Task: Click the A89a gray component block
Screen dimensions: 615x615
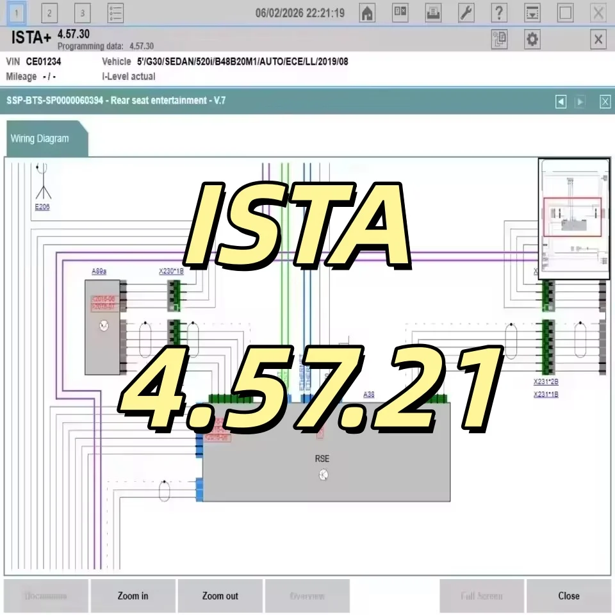Action: (102, 327)
